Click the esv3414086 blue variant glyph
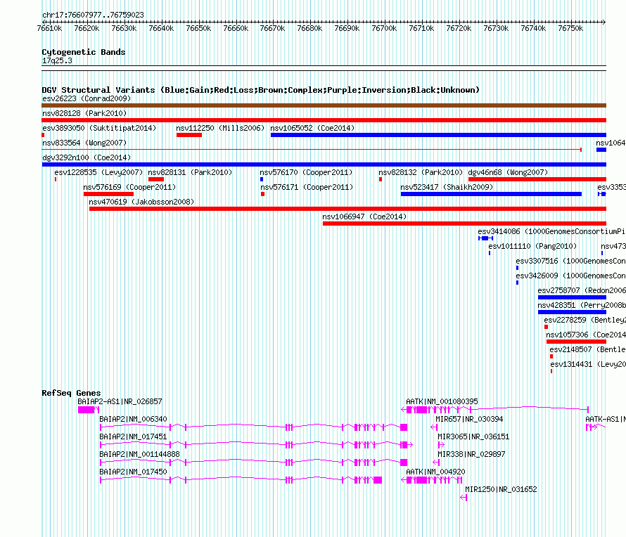 tap(485, 238)
